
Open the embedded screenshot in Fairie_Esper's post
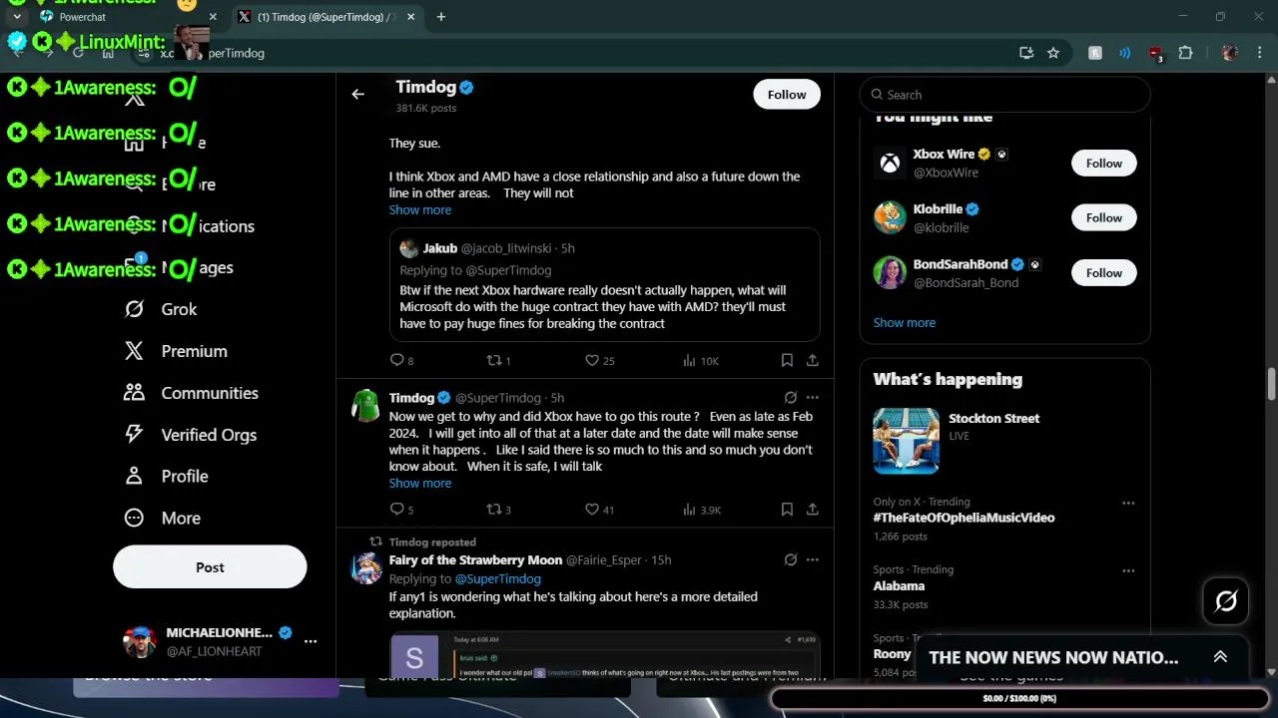[605, 655]
